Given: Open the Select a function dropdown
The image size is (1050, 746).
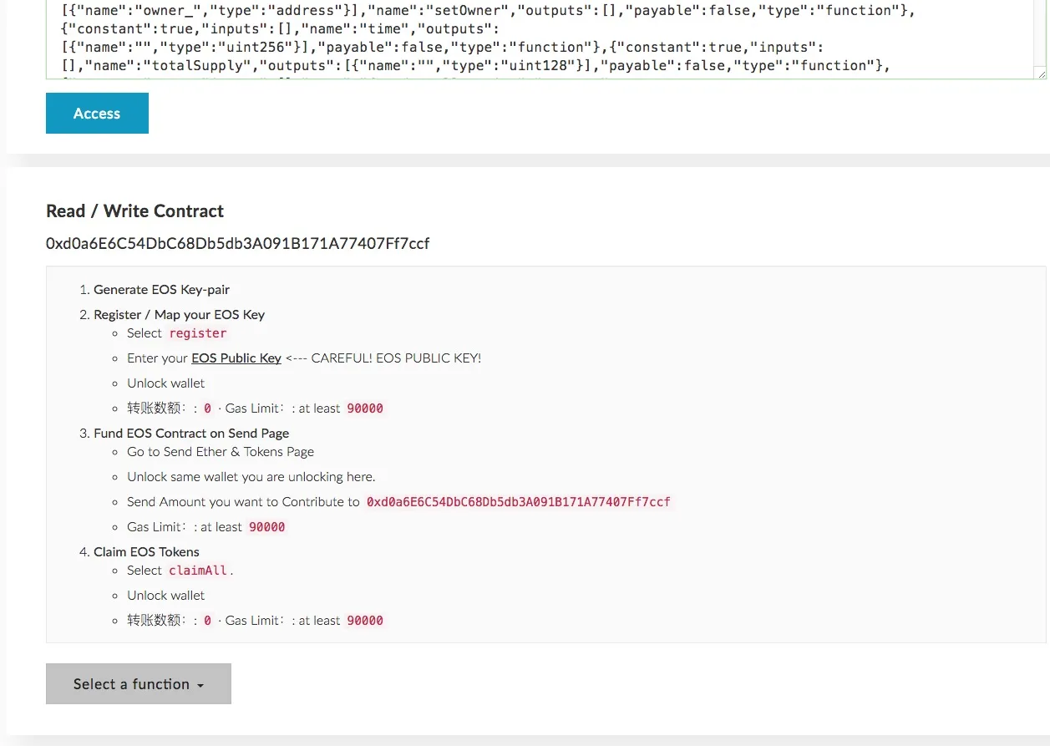Looking at the screenshot, I should point(139,684).
